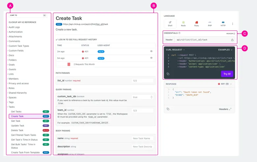The height and width of the screenshot is (162, 257).
Task: Click the purple Try It! button
Action: tap(227, 74)
